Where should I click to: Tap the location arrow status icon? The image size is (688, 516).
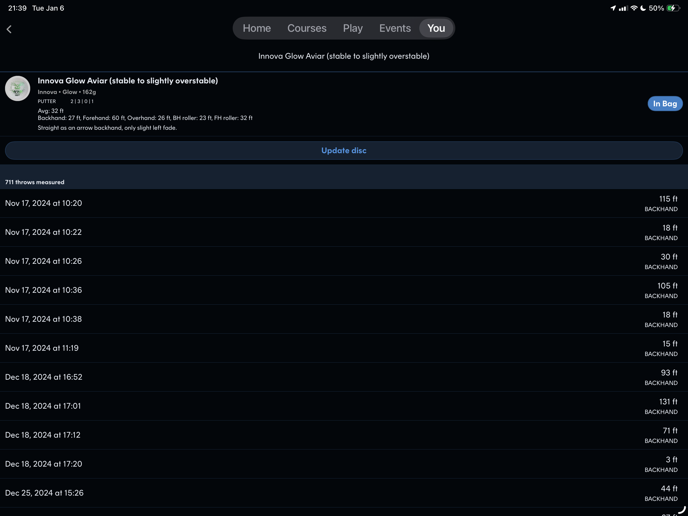tap(613, 8)
